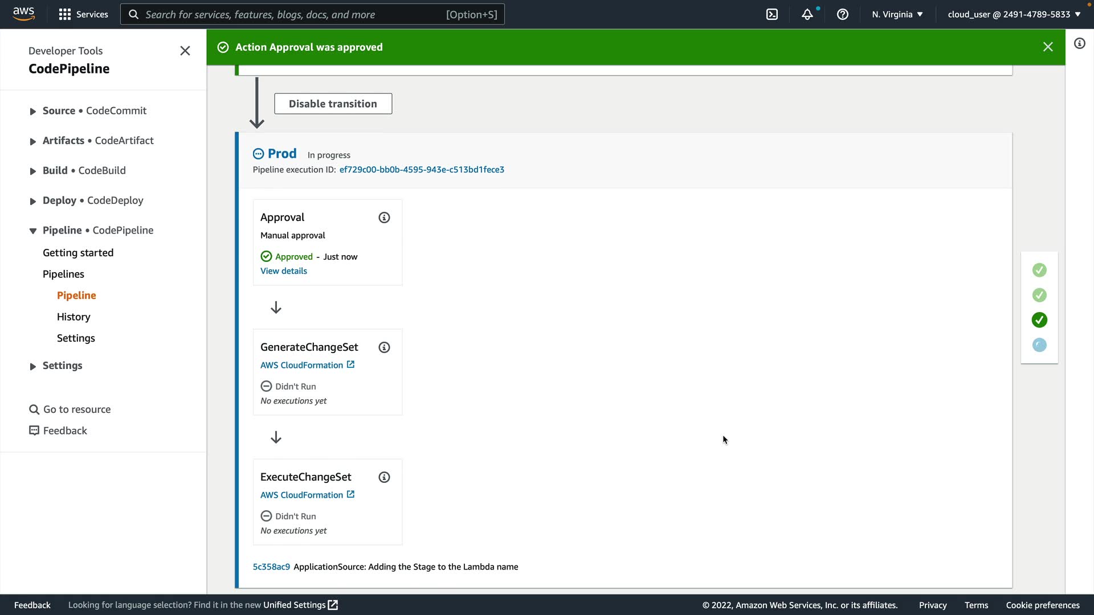Show info for ExecuteChangeSet action
Viewport: 1094px width, 615px height.
coord(384,477)
